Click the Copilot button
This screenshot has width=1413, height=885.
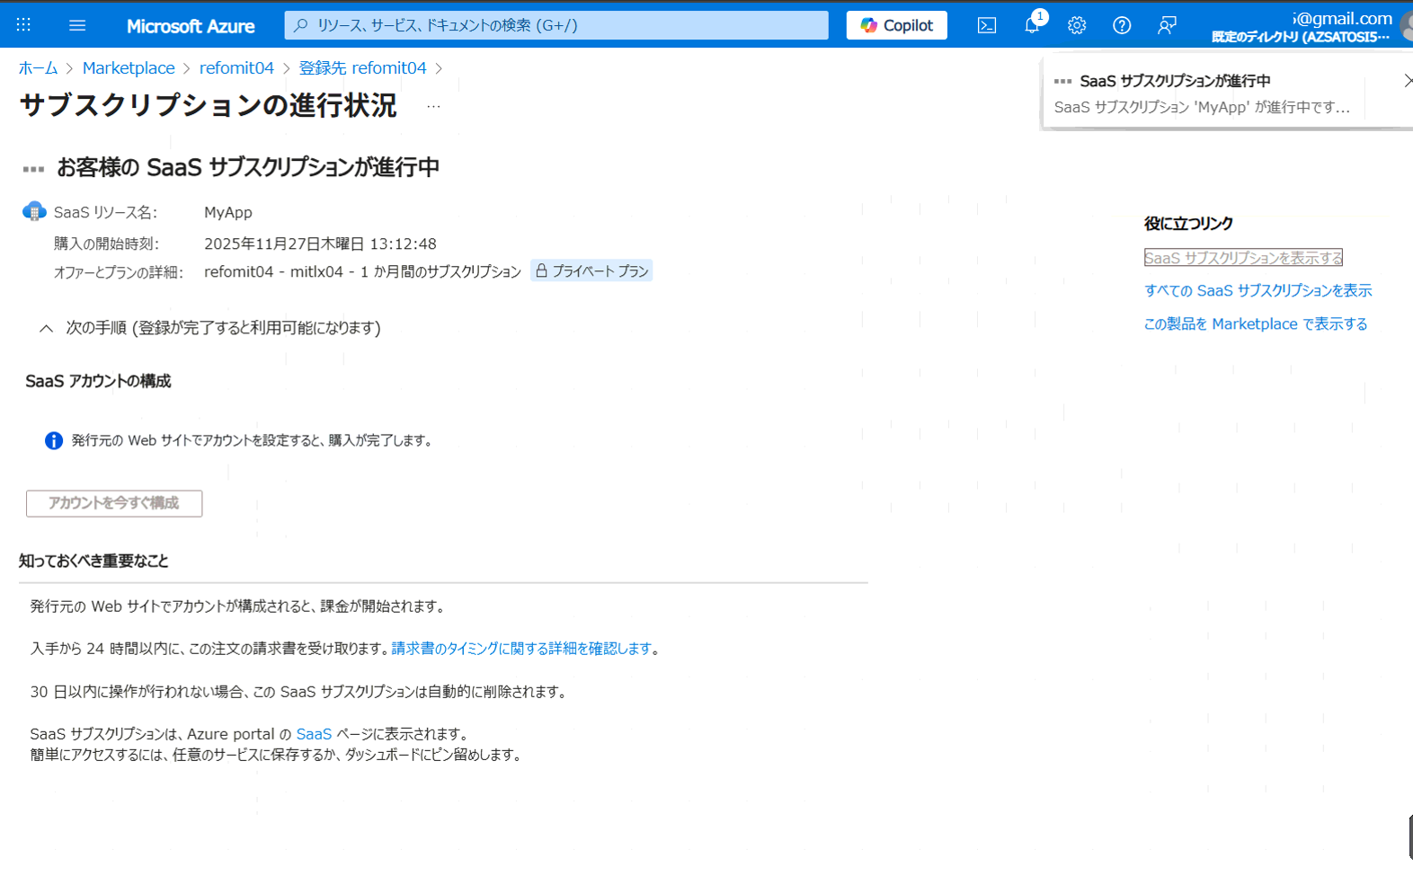coord(896,25)
